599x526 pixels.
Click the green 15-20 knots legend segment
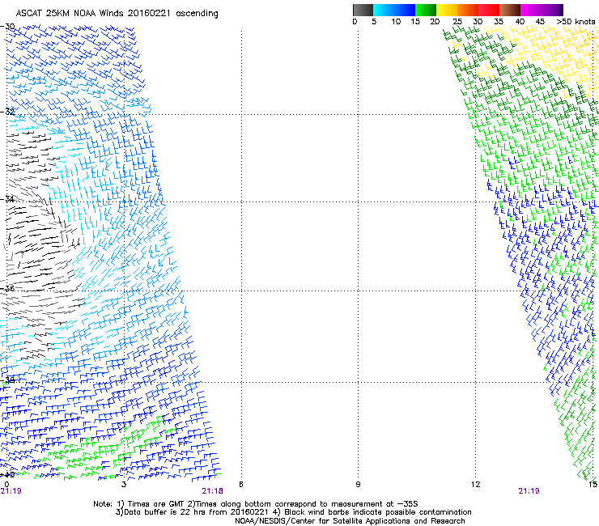[426, 10]
